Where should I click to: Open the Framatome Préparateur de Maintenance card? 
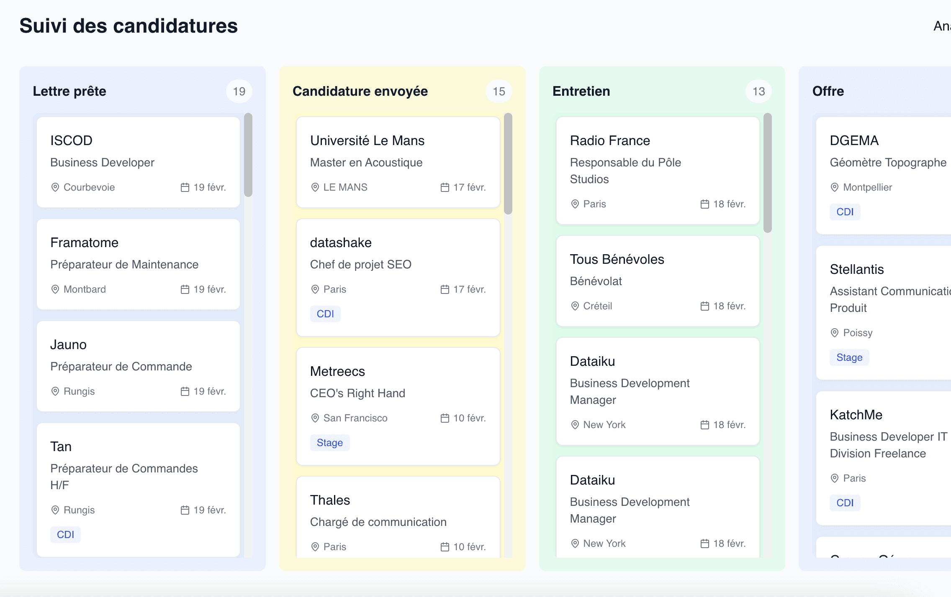[x=138, y=264]
